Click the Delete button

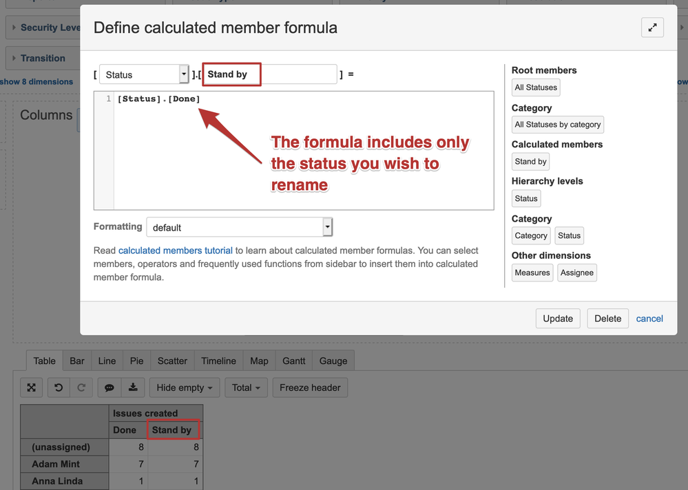click(607, 319)
